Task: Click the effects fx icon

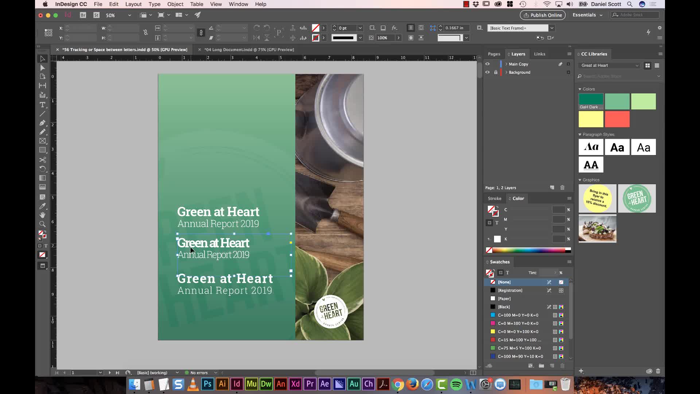Action: point(394,28)
